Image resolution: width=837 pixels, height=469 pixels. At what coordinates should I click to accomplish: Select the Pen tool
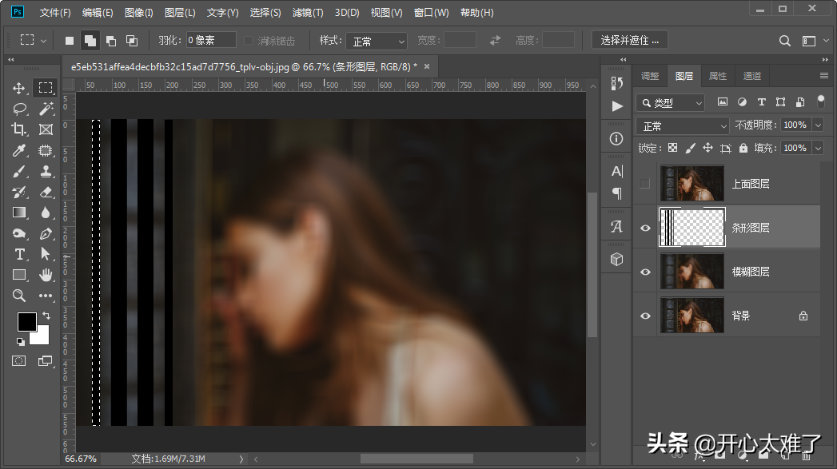46,233
